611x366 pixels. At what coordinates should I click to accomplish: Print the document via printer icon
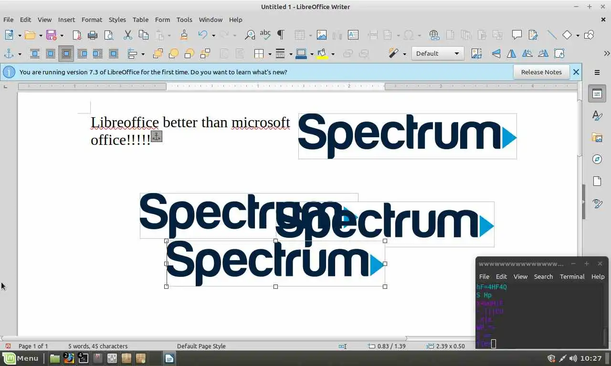[93, 35]
